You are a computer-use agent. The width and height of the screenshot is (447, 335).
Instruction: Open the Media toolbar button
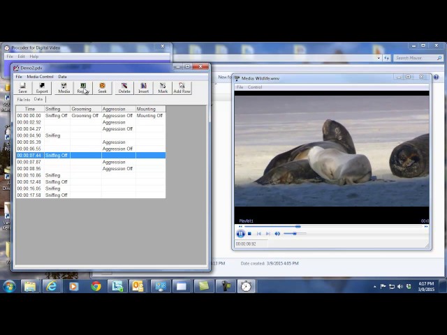64,88
